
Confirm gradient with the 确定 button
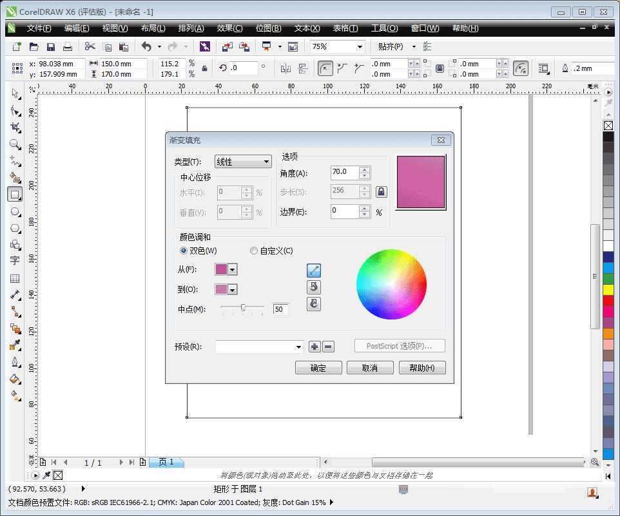tap(318, 367)
